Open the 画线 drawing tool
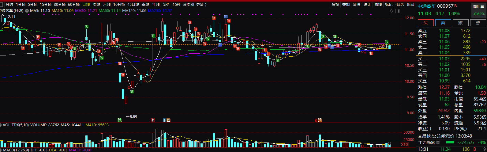This screenshot has width=487, height=152. pos(378,5)
